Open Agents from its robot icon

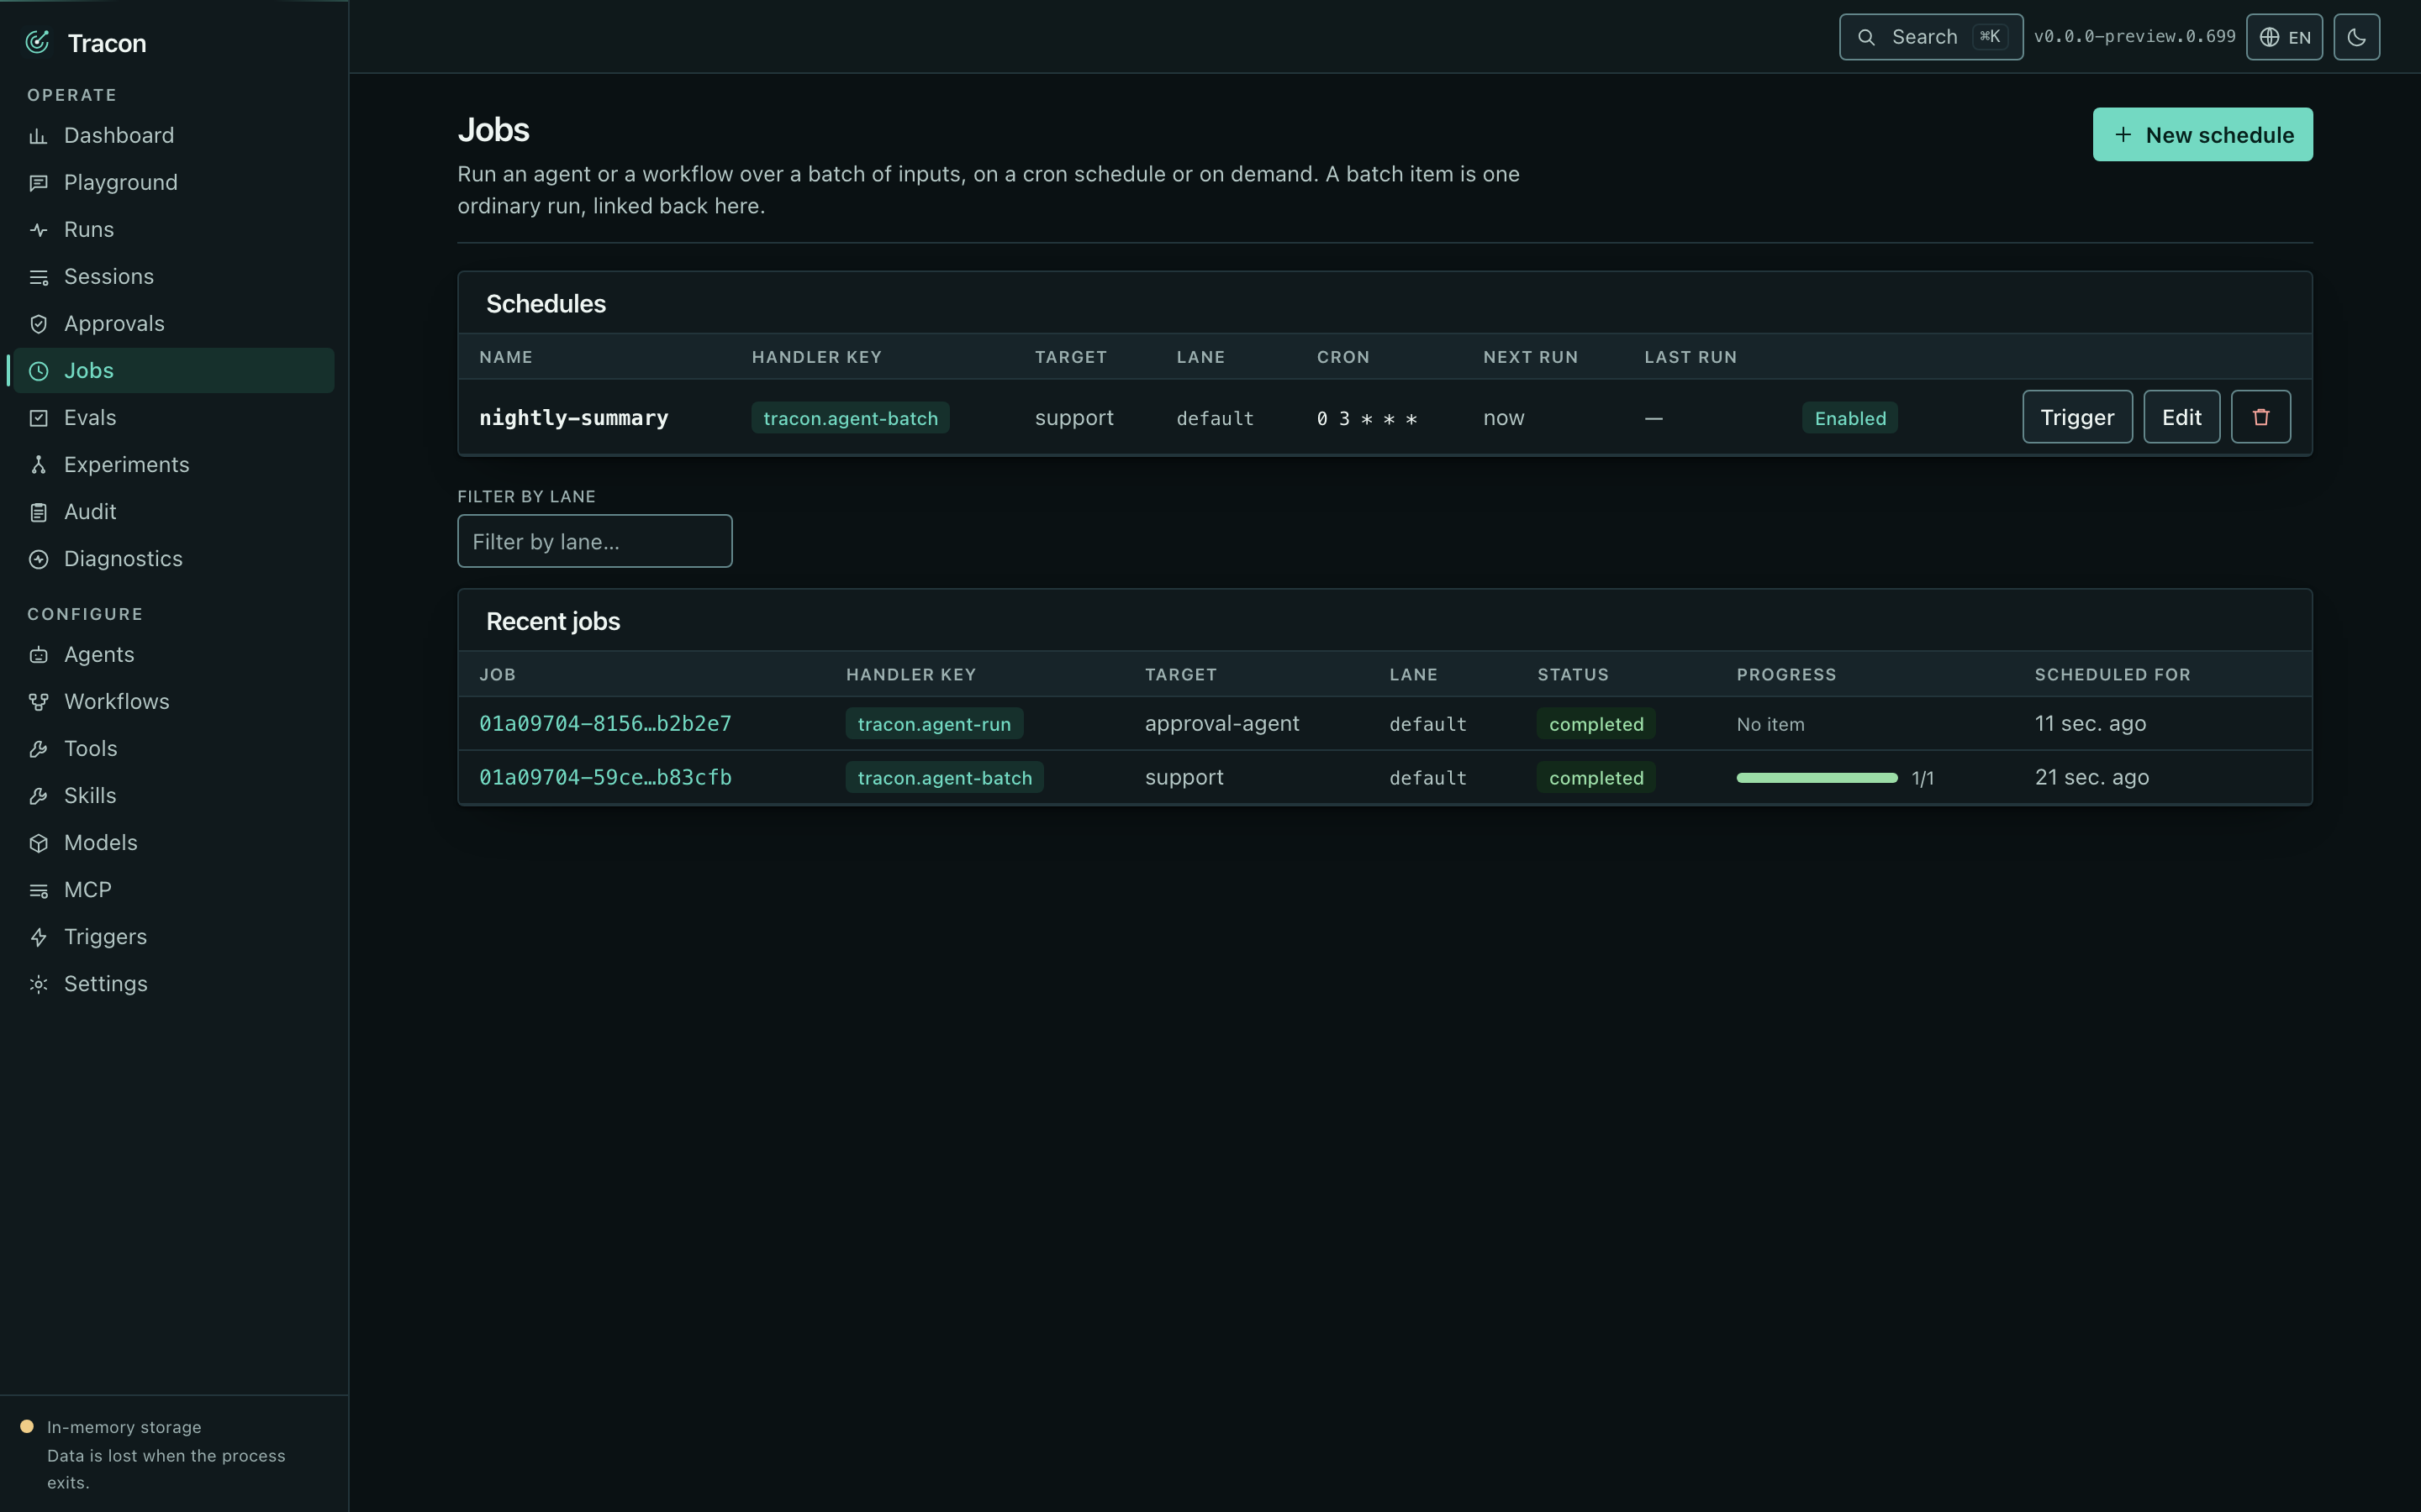point(38,655)
